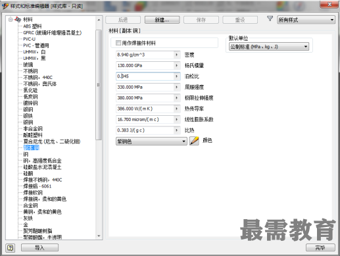Click the 后退 button
This screenshot has width=340, height=256.
(123, 20)
